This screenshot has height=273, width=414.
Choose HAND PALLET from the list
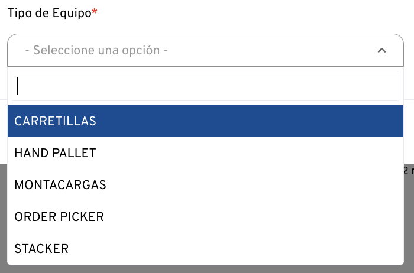[55, 153]
